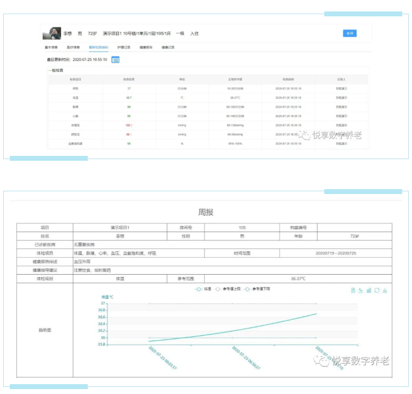Screen dimensions: 412x394
Task: Switch to the 医疗信息 tab
Action: (73, 47)
